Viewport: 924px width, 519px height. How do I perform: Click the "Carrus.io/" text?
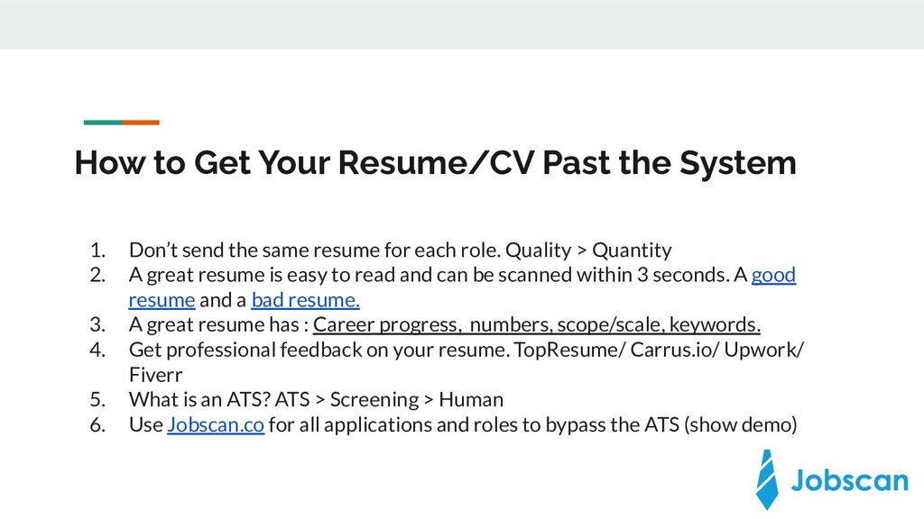(x=675, y=351)
